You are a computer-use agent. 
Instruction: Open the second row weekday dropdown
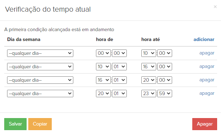pos(40,66)
